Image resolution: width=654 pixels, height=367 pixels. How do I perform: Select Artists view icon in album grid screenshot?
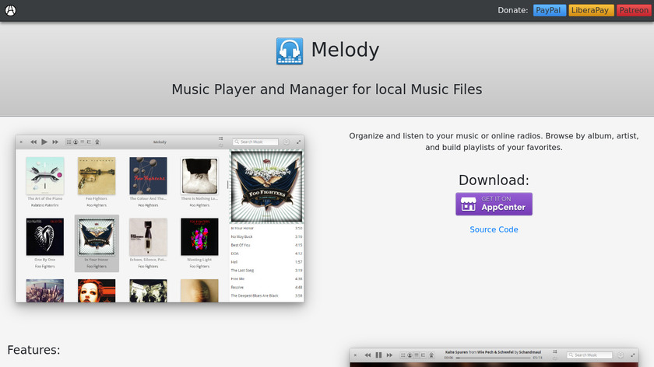76,142
